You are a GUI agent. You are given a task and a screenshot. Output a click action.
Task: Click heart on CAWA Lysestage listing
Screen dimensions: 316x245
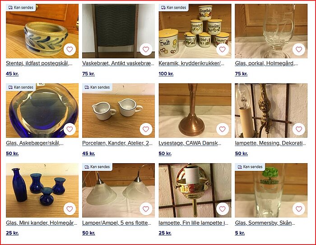(222, 129)
